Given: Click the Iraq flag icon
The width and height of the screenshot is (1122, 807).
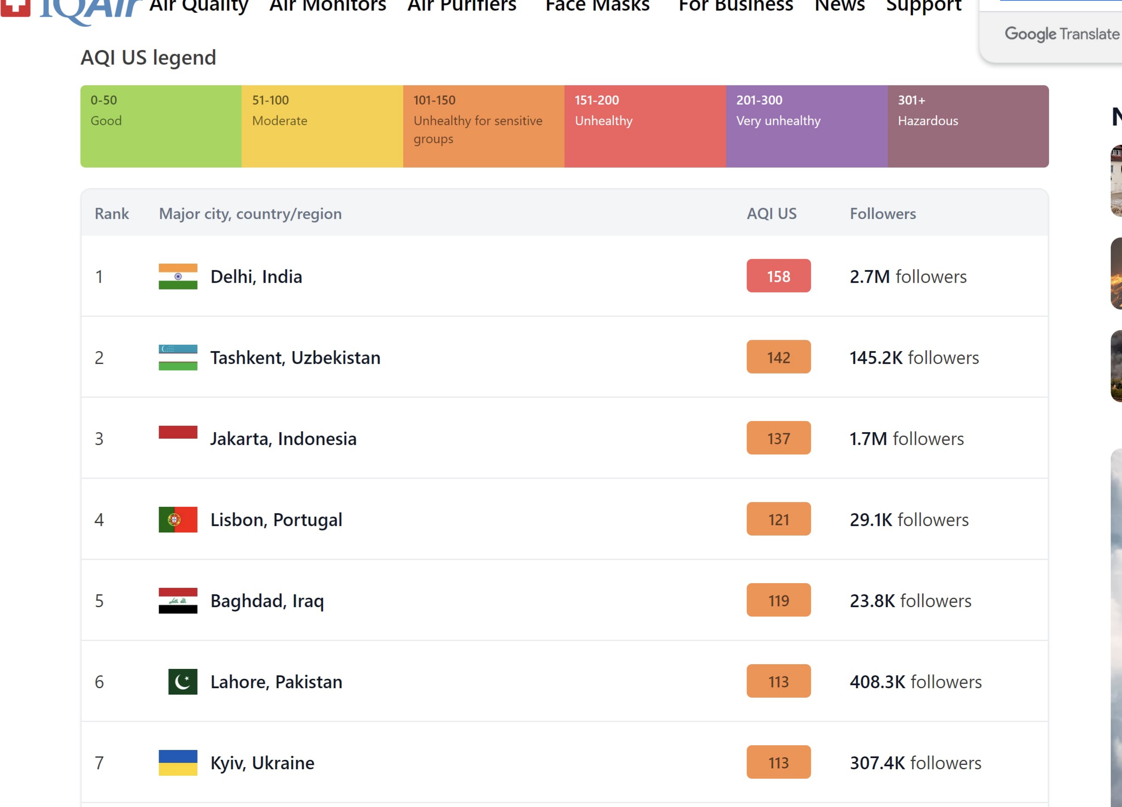Looking at the screenshot, I should click(x=177, y=601).
